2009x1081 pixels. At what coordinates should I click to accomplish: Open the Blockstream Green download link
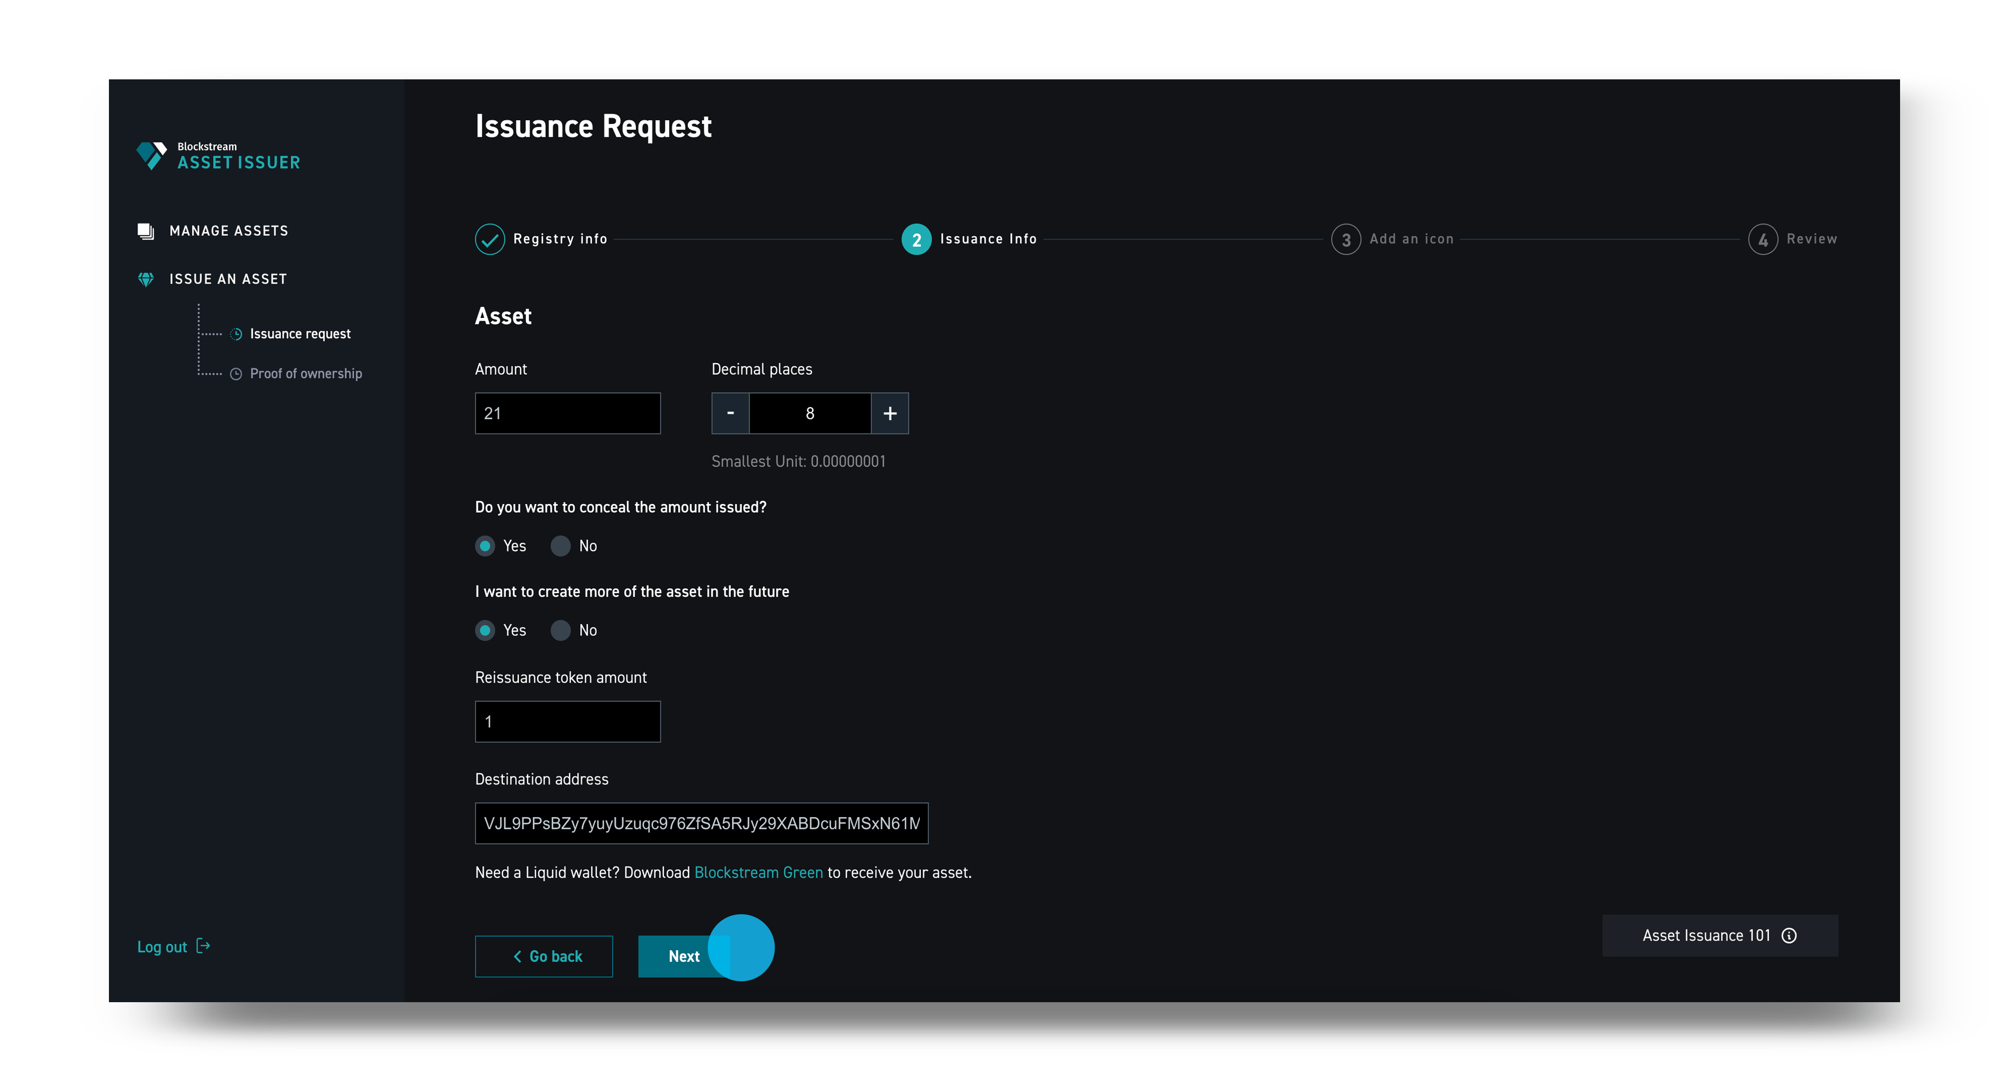click(759, 872)
